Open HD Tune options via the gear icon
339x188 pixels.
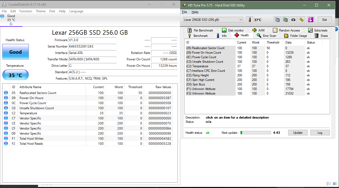pyautogui.click(x=301, y=19)
